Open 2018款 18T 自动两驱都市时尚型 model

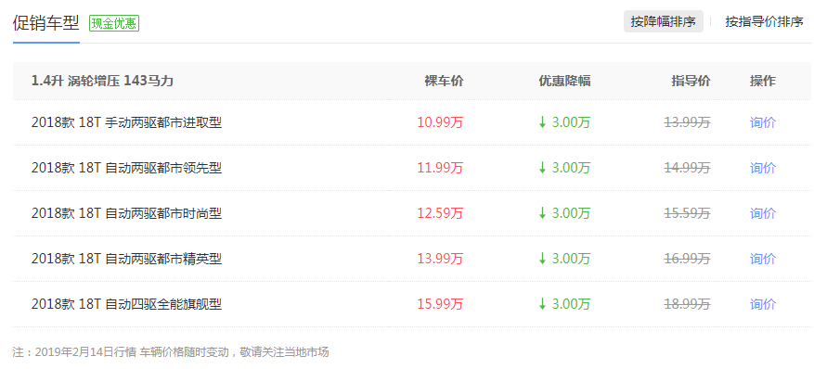(x=126, y=213)
